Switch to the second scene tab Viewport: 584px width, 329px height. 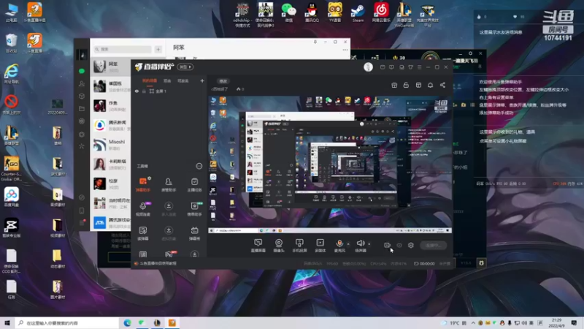point(167,80)
